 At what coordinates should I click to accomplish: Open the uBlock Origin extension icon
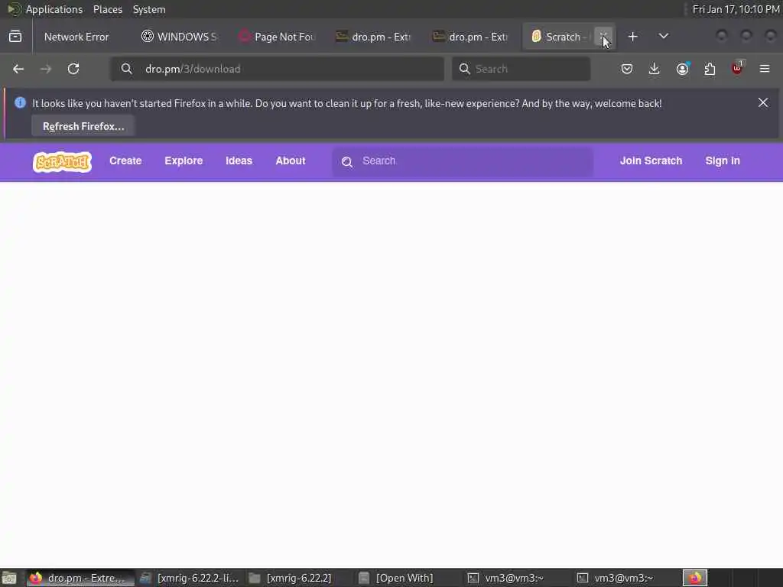click(x=737, y=69)
